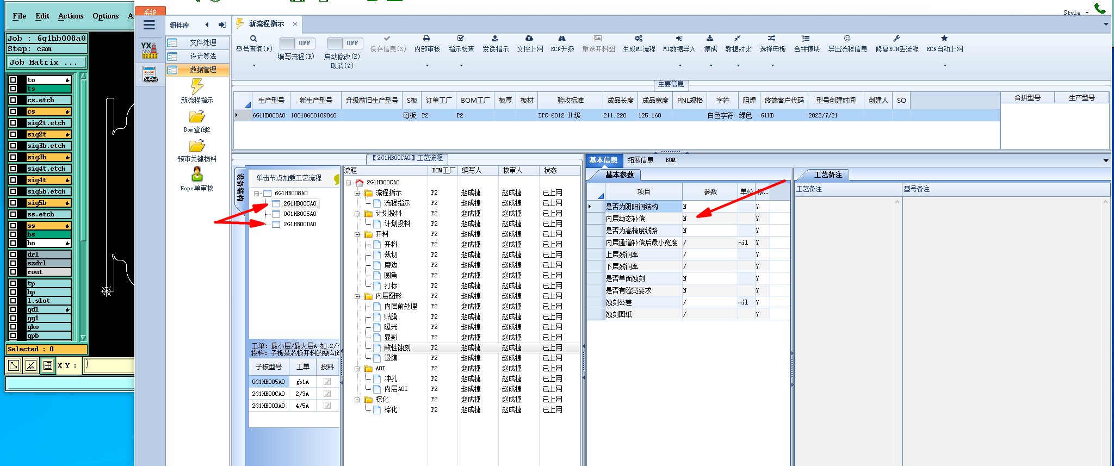
Task: Click the 型号查询(F) search icon
Action: (x=253, y=39)
